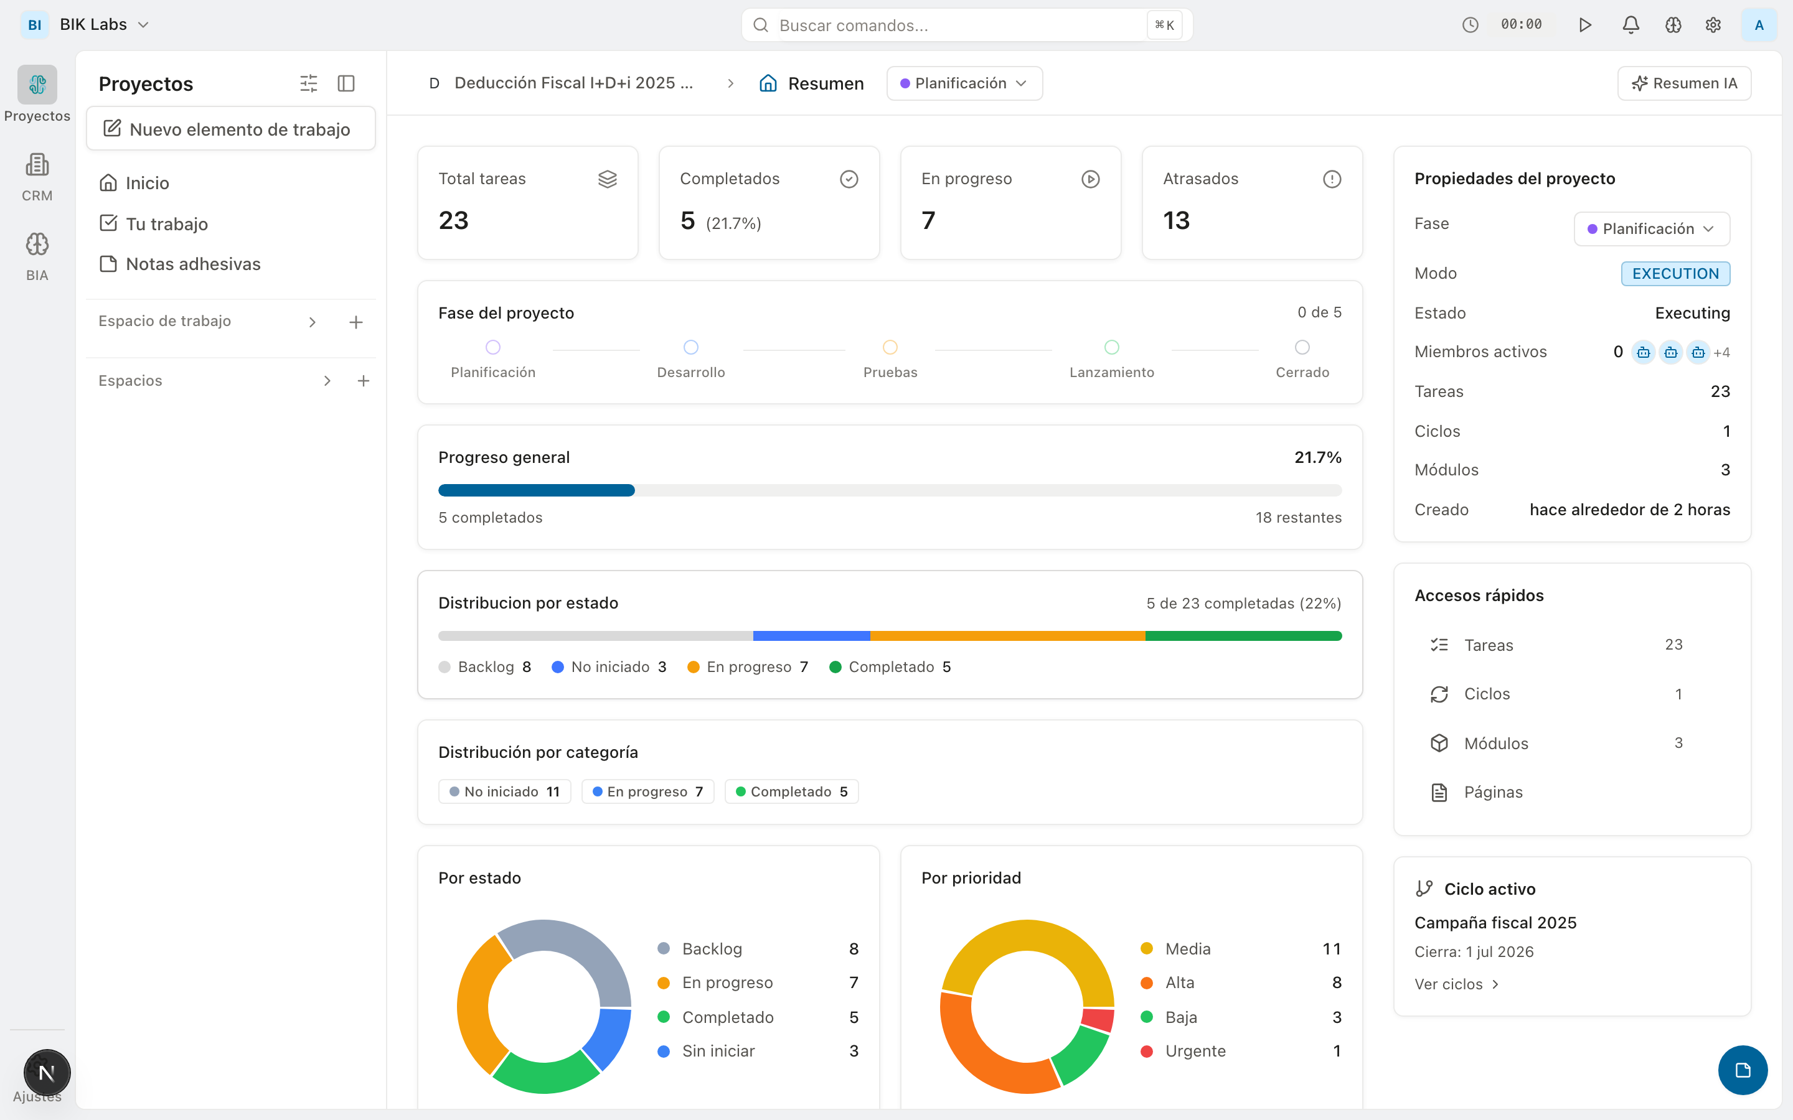Go to Tu trabajo in sidebar

(167, 224)
